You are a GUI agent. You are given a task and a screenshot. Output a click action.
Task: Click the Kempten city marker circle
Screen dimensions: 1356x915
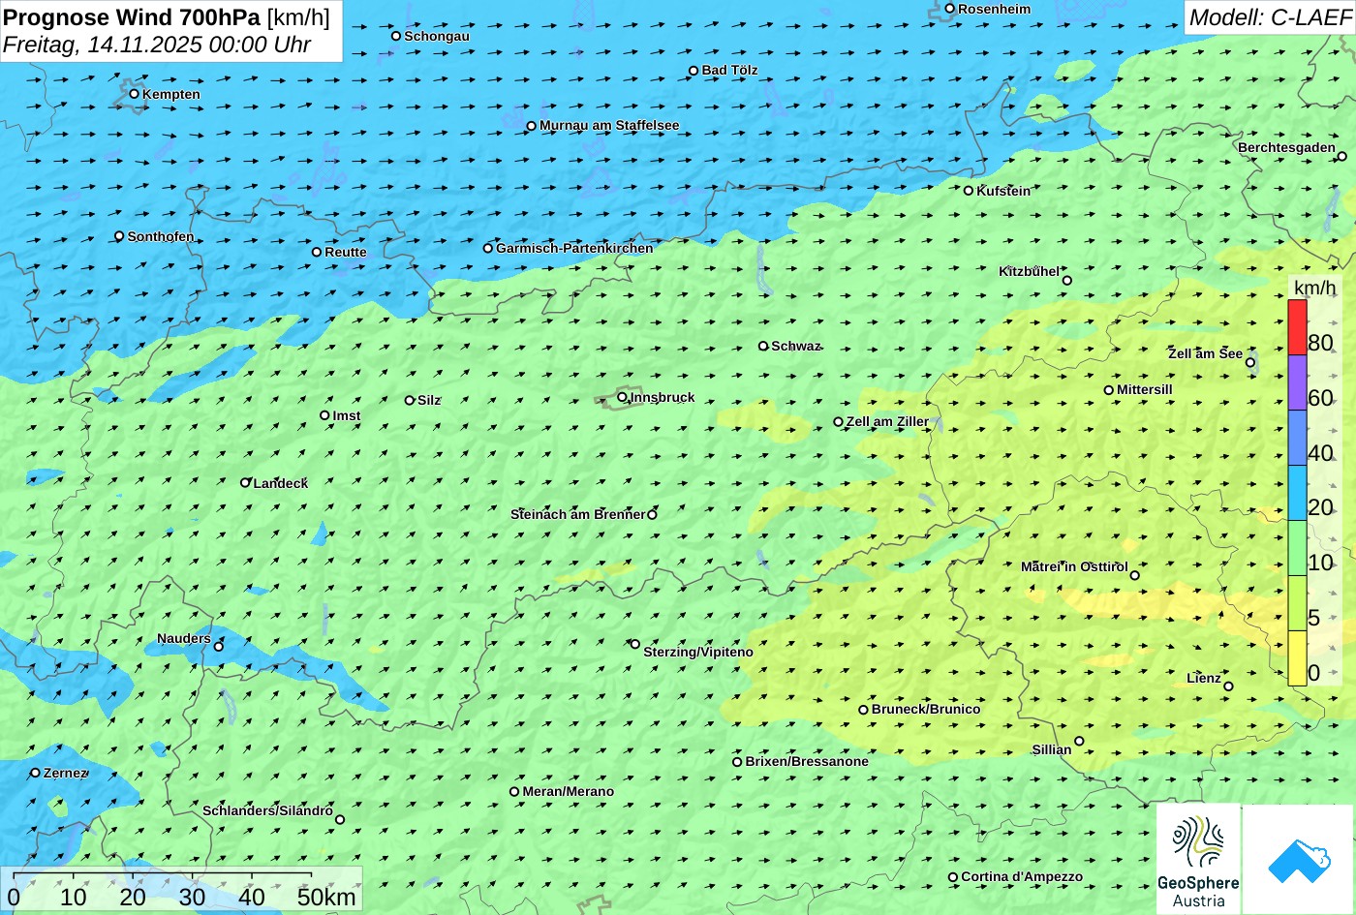coord(135,94)
